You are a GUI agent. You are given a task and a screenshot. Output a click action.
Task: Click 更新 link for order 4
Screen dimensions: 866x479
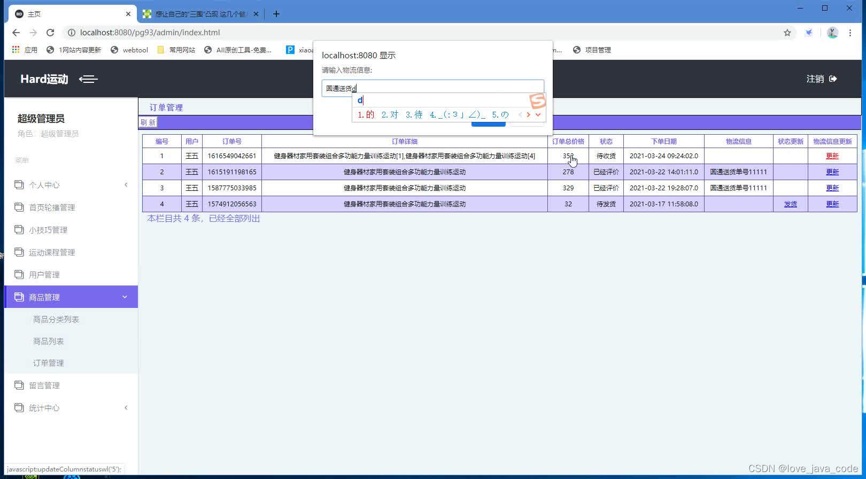point(832,204)
